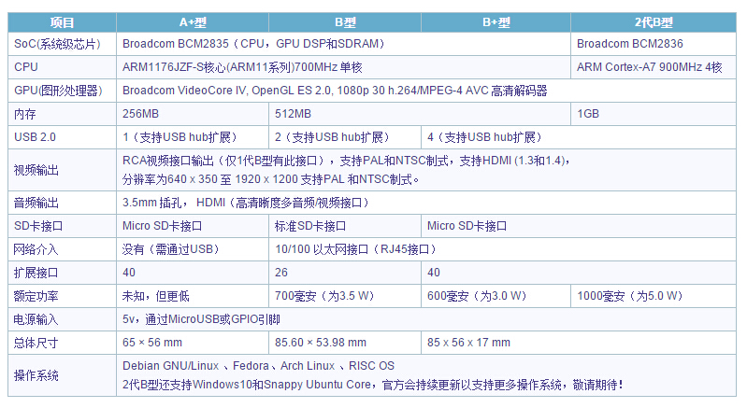Select the 1GB memory cell
This screenshot has height=408, width=747.
588,114
